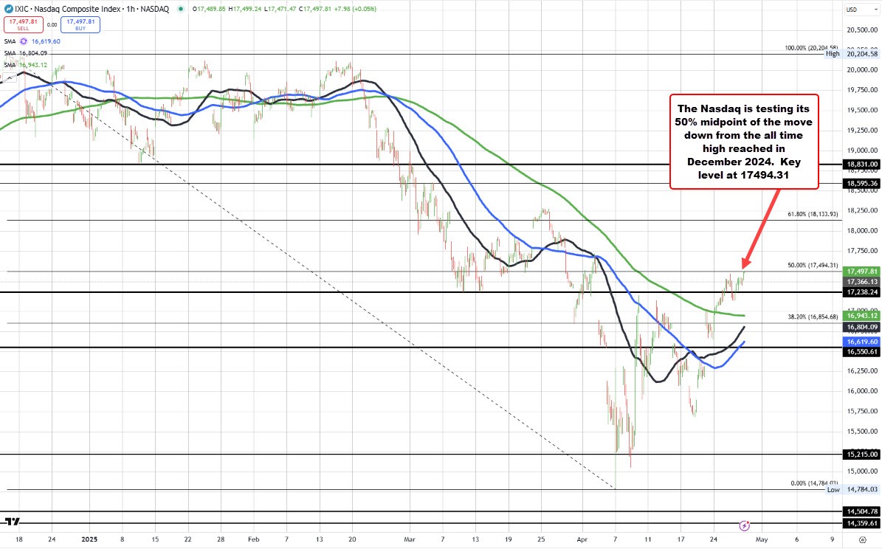
Task: Click the NASDAQ exchange label in title
Action: click(x=154, y=9)
